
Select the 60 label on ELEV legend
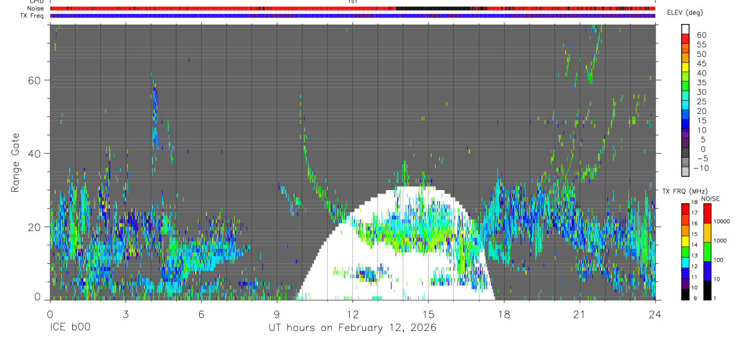701,35
